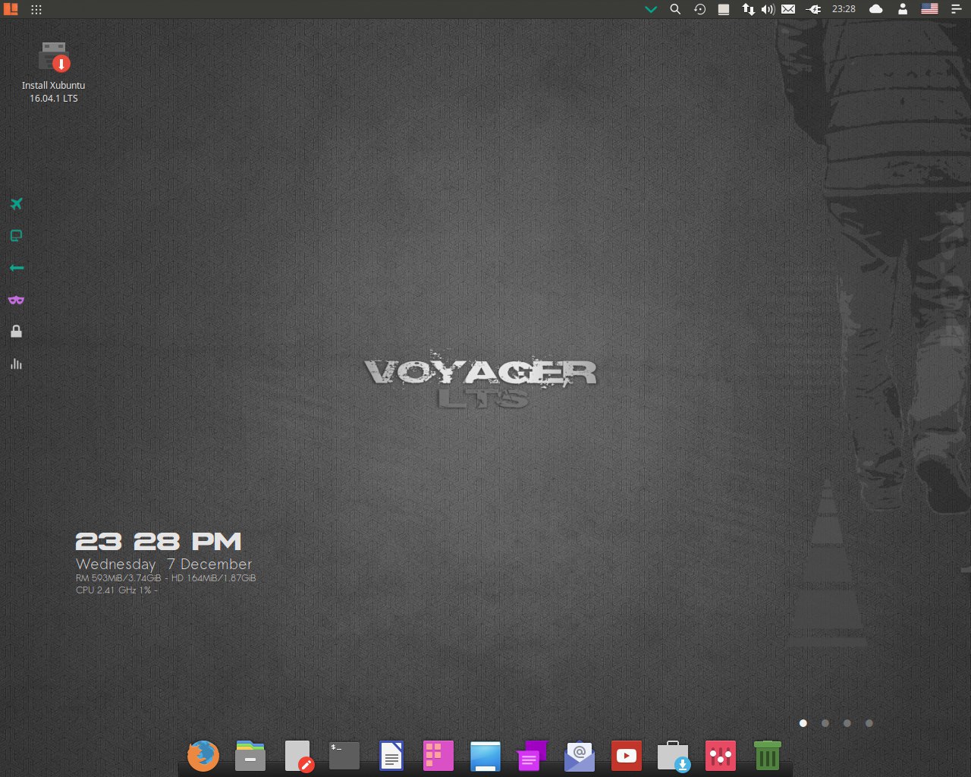Click the history clock arrow icon in panel
This screenshot has height=777, width=971.
[700, 9]
